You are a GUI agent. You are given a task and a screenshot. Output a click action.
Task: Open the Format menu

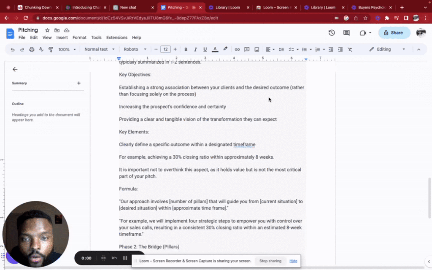tap(79, 38)
